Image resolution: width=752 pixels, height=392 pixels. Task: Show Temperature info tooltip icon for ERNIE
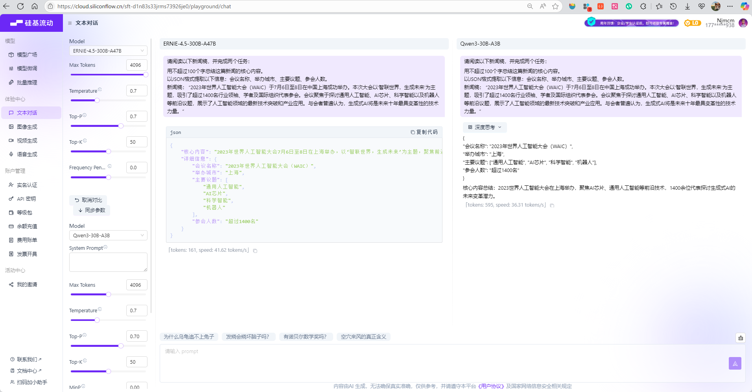click(x=100, y=90)
